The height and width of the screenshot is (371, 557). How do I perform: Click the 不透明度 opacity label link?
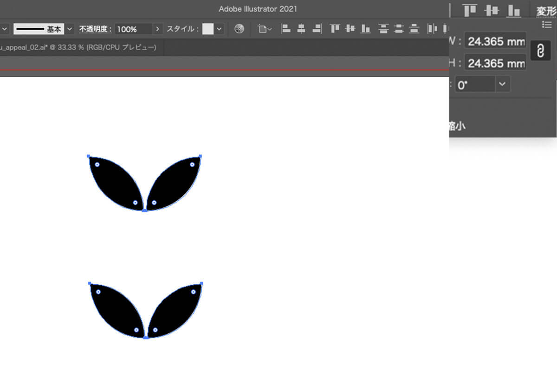click(95, 29)
